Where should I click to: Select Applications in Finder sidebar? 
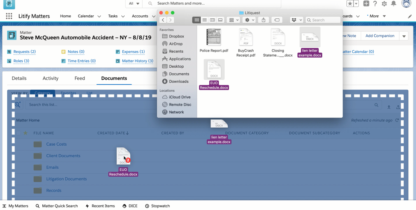click(x=180, y=59)
